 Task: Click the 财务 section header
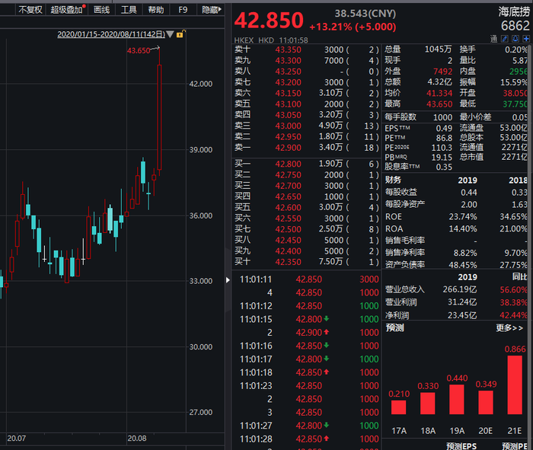pyautogui.click(x=393, y=180)
